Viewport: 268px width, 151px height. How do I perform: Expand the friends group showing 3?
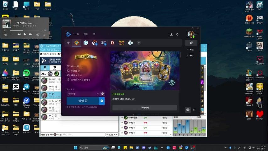pos(190,55)
